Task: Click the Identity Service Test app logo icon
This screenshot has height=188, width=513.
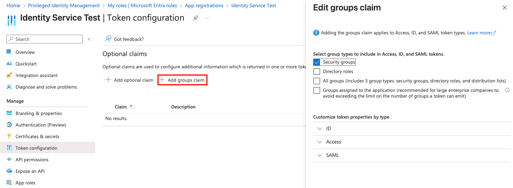Action: tap(12, 20)
